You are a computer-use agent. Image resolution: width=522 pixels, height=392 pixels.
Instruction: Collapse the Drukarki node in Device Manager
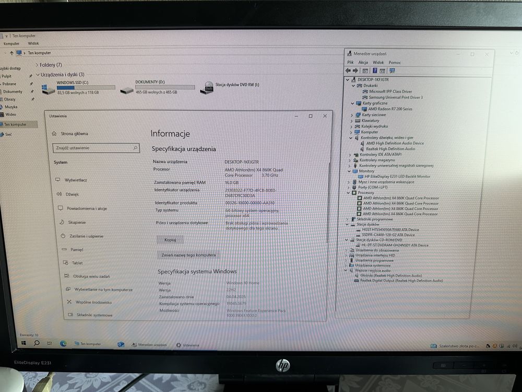(x=353, y=86)
